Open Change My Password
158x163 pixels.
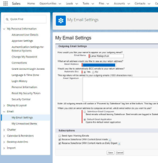tap(24, 57)
